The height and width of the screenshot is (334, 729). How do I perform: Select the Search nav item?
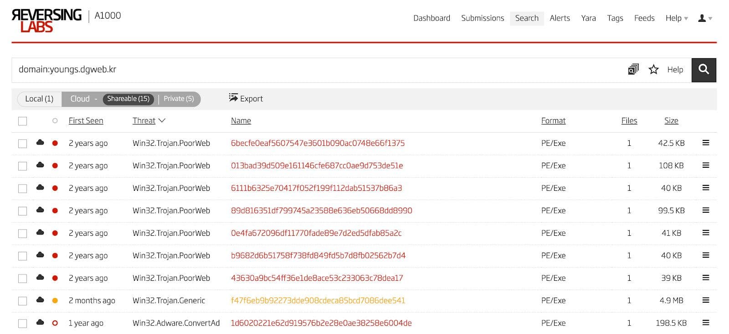pyautogui.click(x=527, y=18)
